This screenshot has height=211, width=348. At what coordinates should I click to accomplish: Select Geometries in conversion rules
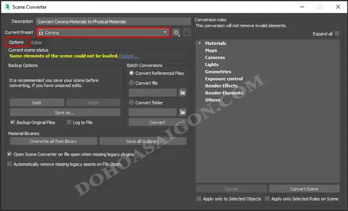click(218, 71)
